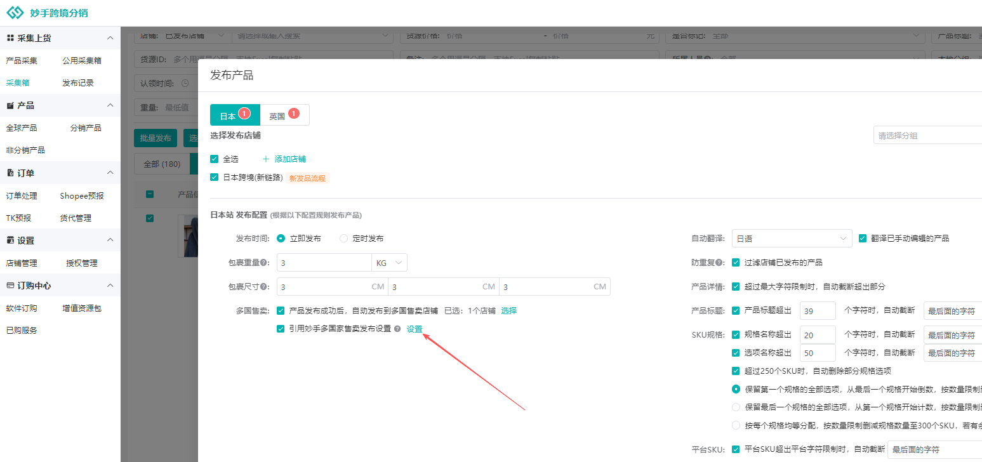Click the 产品标题超出 character limit field
Image resolution: width=982 pixels, height=462 pixels.
818,311
